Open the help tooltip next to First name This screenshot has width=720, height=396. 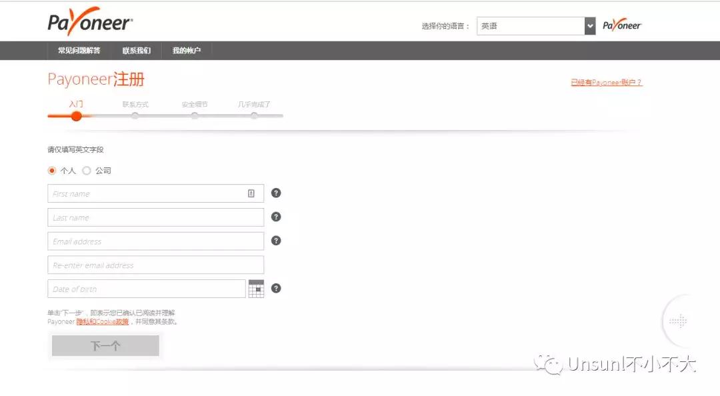[276, 193]
